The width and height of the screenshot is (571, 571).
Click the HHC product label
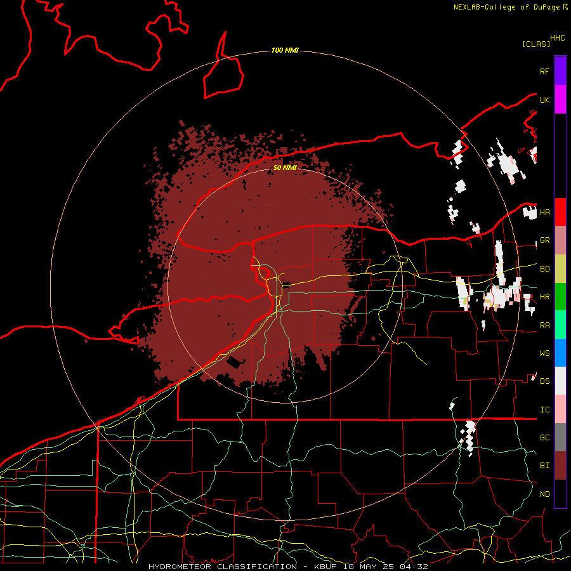click(x=558, y=38)
